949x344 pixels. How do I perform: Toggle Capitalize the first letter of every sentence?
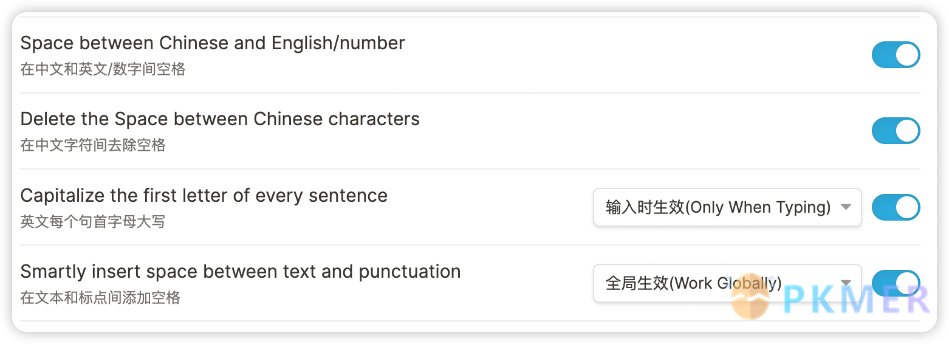tap(896, 207)
